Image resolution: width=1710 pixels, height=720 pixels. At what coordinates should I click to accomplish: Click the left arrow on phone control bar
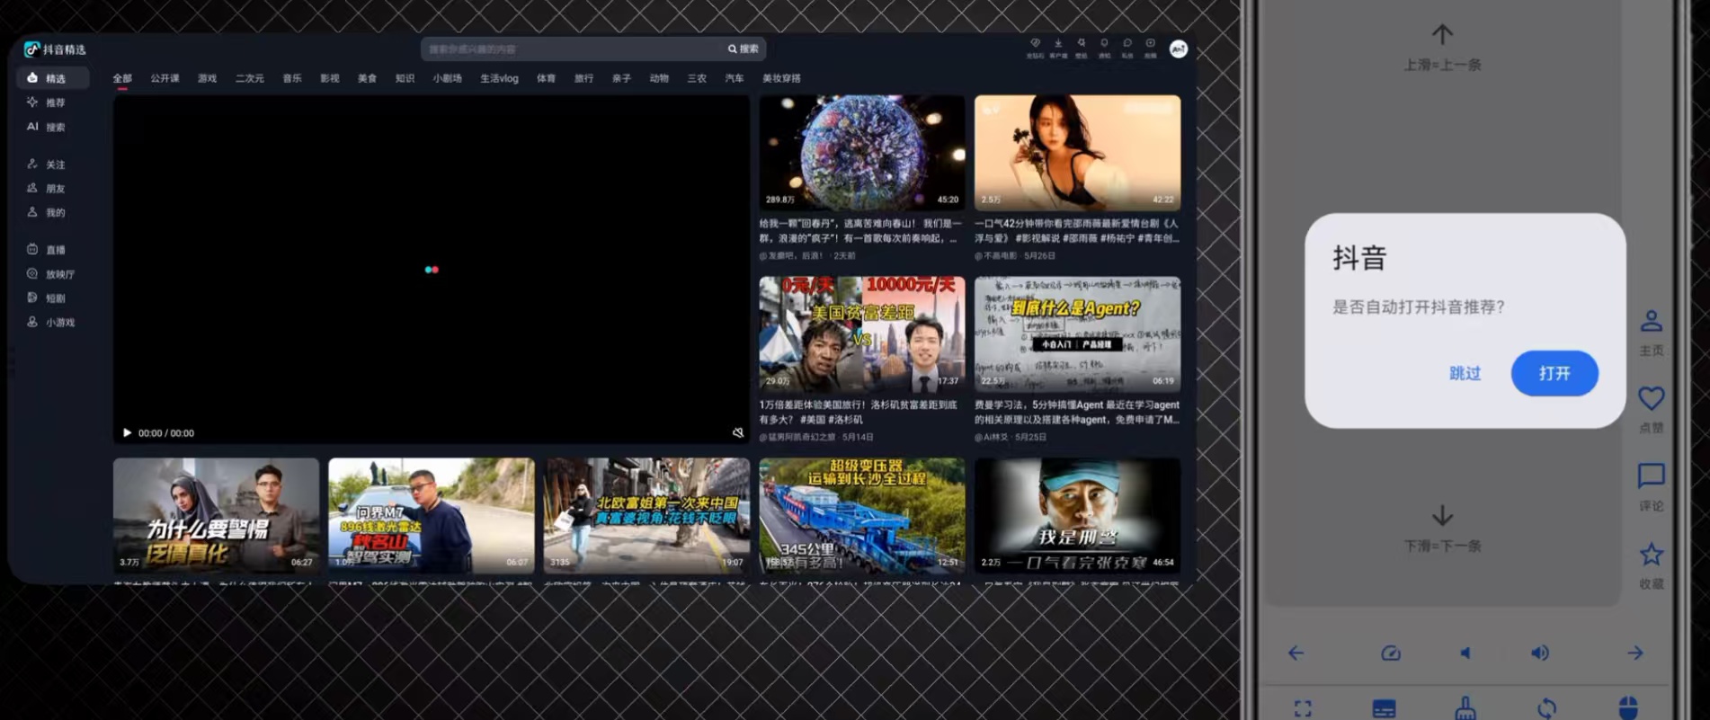1296,653
